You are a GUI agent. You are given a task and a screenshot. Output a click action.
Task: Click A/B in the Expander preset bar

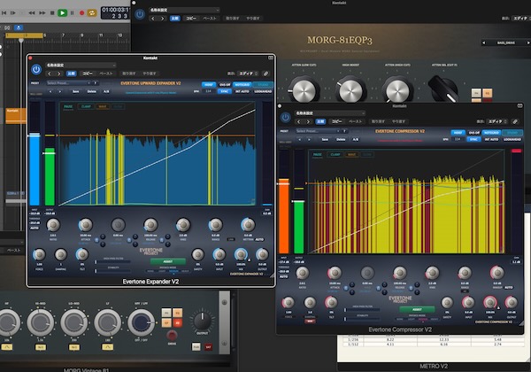point(106,91)
